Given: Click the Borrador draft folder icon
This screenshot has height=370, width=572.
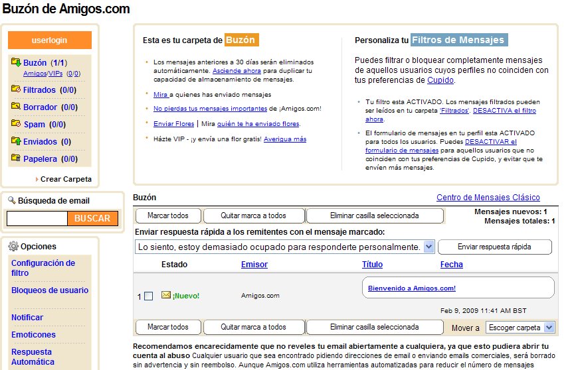Looking at the screenshot, I should [x=16, y=105].
